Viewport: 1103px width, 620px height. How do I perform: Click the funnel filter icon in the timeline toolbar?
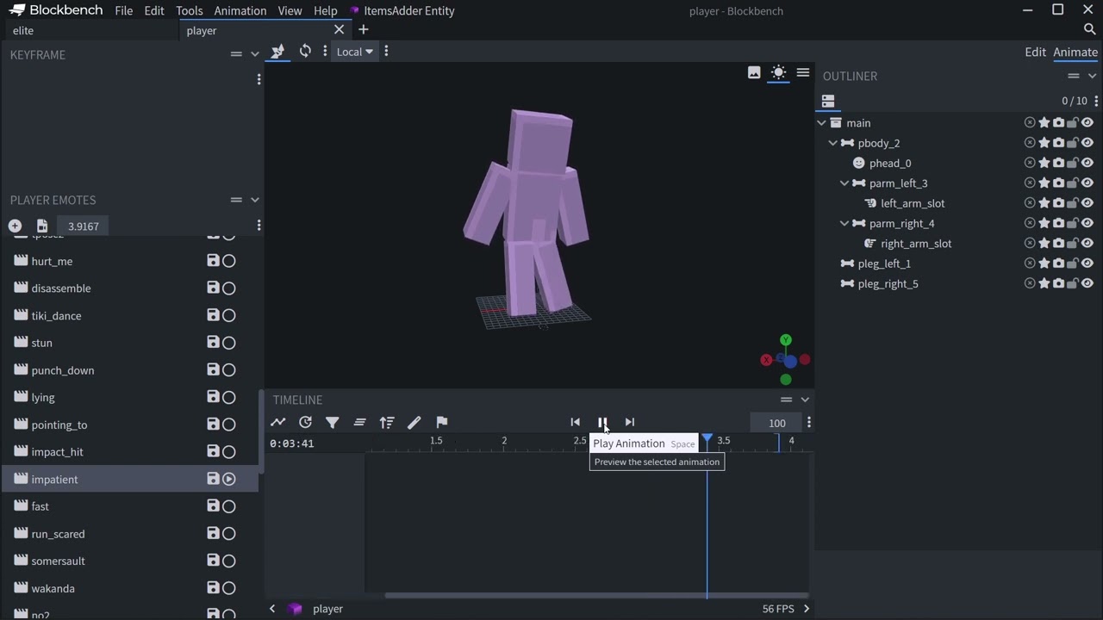click(x=333, y=422)
